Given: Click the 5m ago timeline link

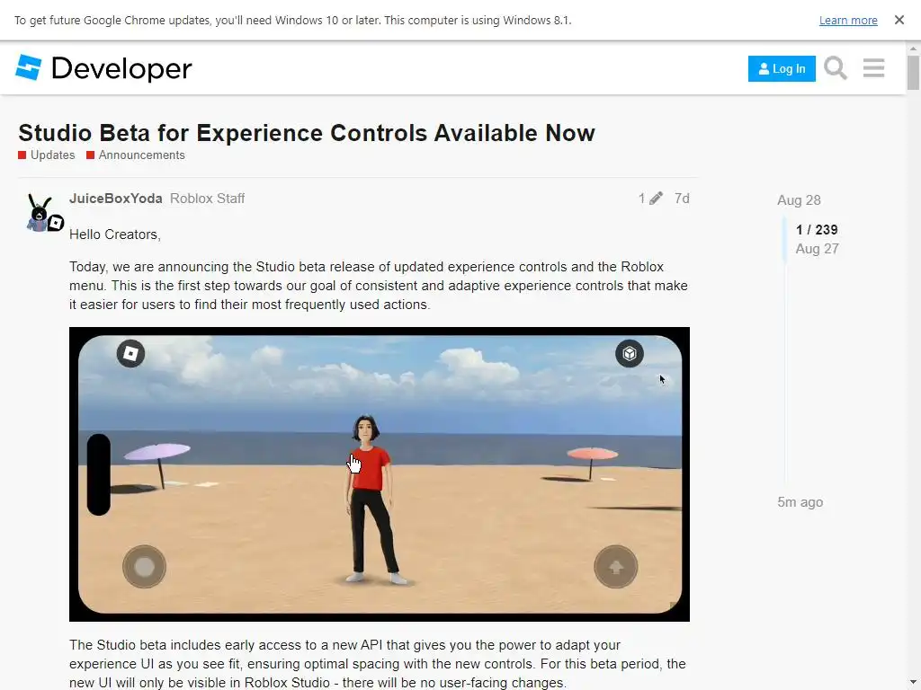Looking at the screenshot, I should coord(800,502).
